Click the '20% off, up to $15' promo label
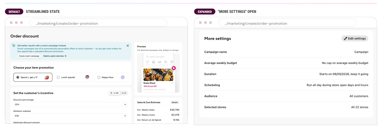 (x=150, y=86)
